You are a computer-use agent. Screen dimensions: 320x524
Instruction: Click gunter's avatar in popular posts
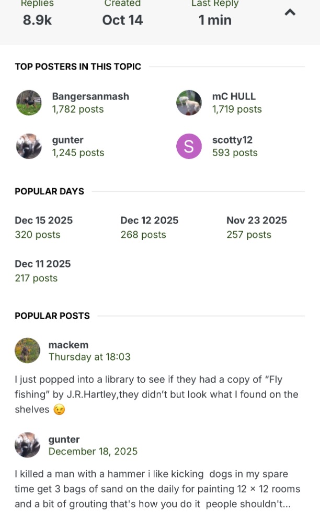[28, 445]
